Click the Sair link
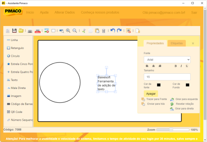The image size is (207, 142). (x=194, y=13)
